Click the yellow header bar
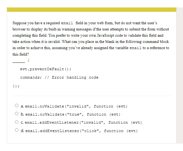Viewport: 183px width, 151px height. [91, 10]
